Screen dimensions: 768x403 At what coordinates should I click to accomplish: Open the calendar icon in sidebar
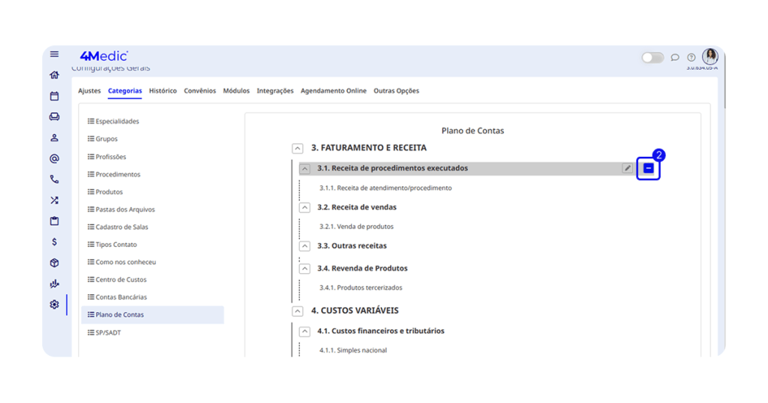point(54,96)
